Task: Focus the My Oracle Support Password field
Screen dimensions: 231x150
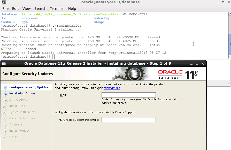Action: point(129,120)
